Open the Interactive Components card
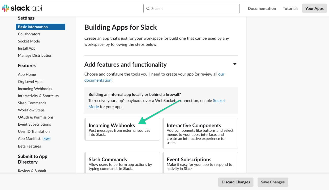This screenshot has height=190, width=329. (200, 133)
